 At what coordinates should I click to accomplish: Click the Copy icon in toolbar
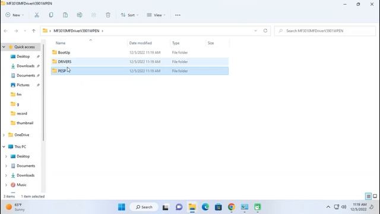click(51, 15)
